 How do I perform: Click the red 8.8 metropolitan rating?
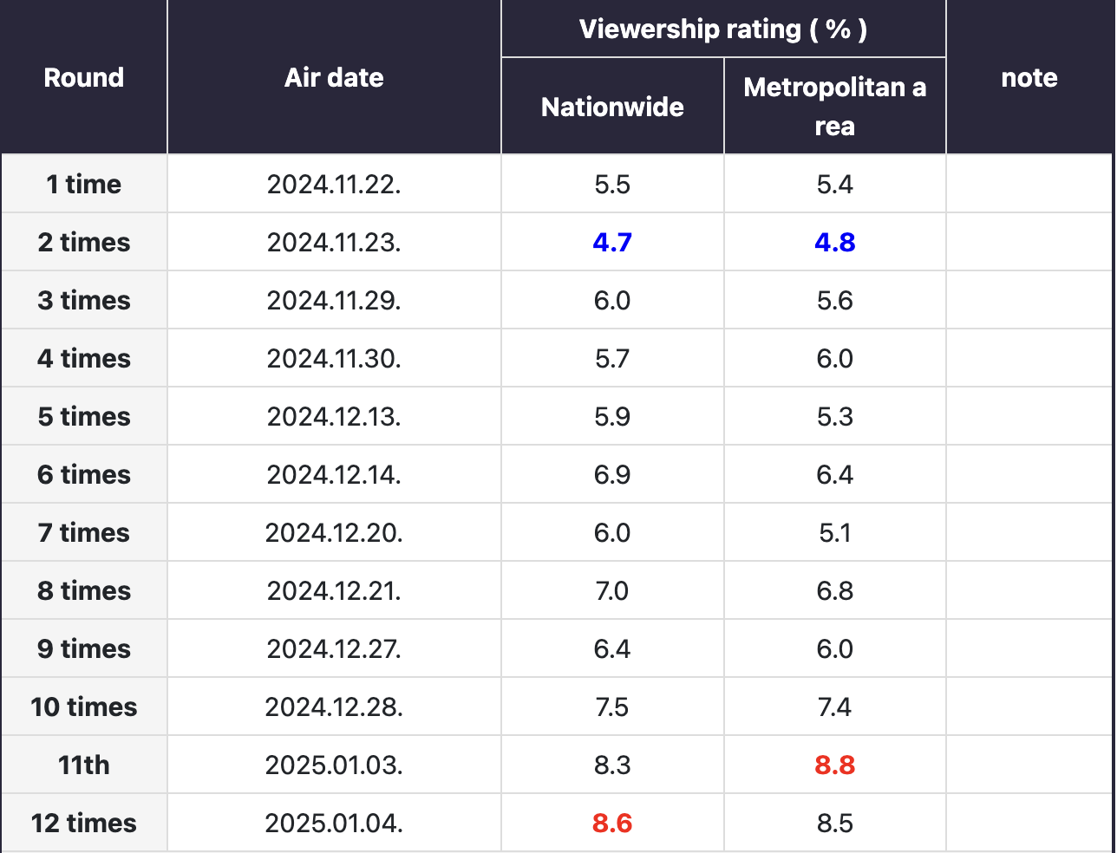point(834,765)
